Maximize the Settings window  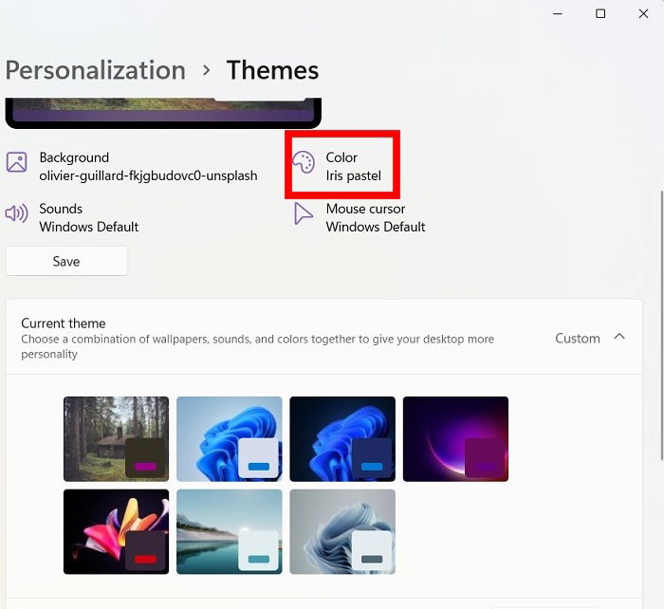(x=600, y=13)
